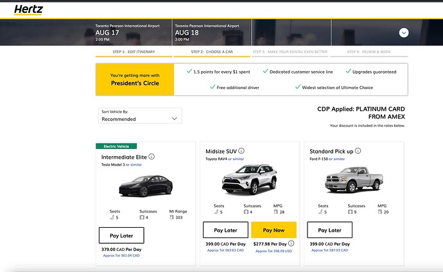Click the Hertz logo
Viewport: 443px width, 272px height.
(x=28, y=10)
